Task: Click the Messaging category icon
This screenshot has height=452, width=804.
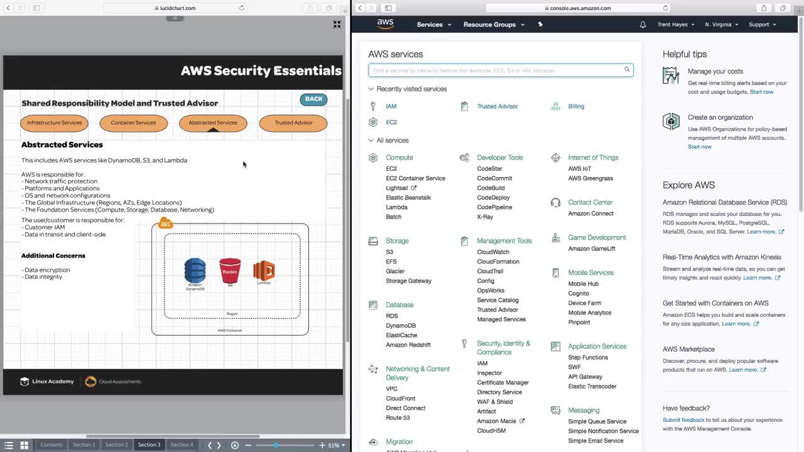Action: click(x=555, y=410)
